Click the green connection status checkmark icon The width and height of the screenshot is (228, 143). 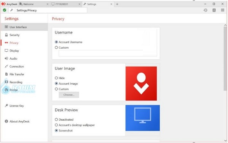point(5,10)
